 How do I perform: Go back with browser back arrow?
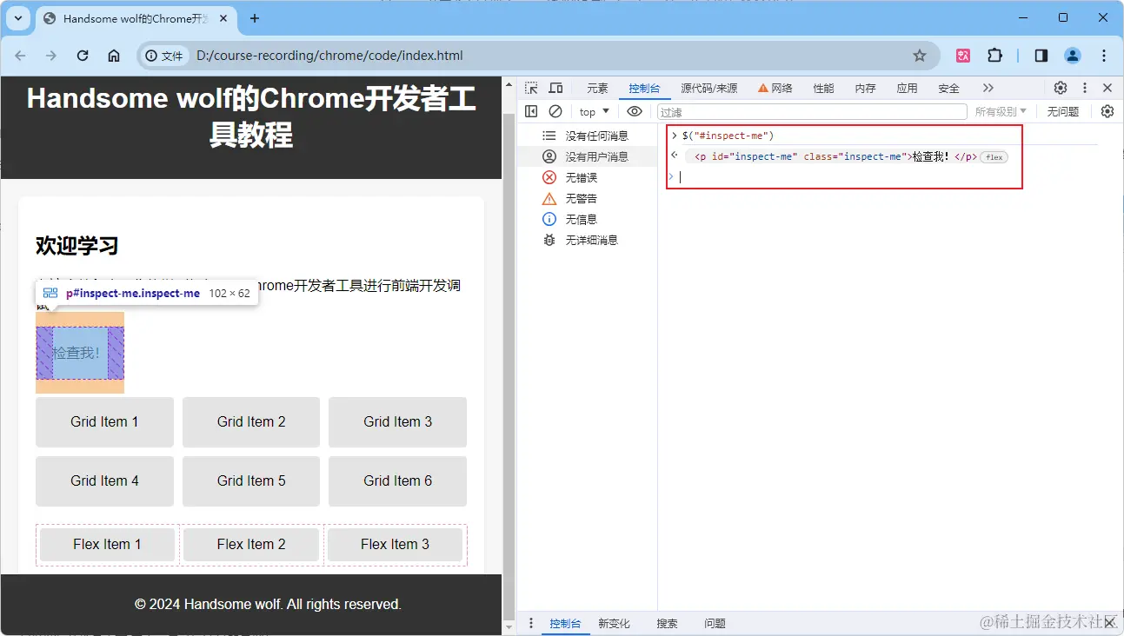coord(21,56)
